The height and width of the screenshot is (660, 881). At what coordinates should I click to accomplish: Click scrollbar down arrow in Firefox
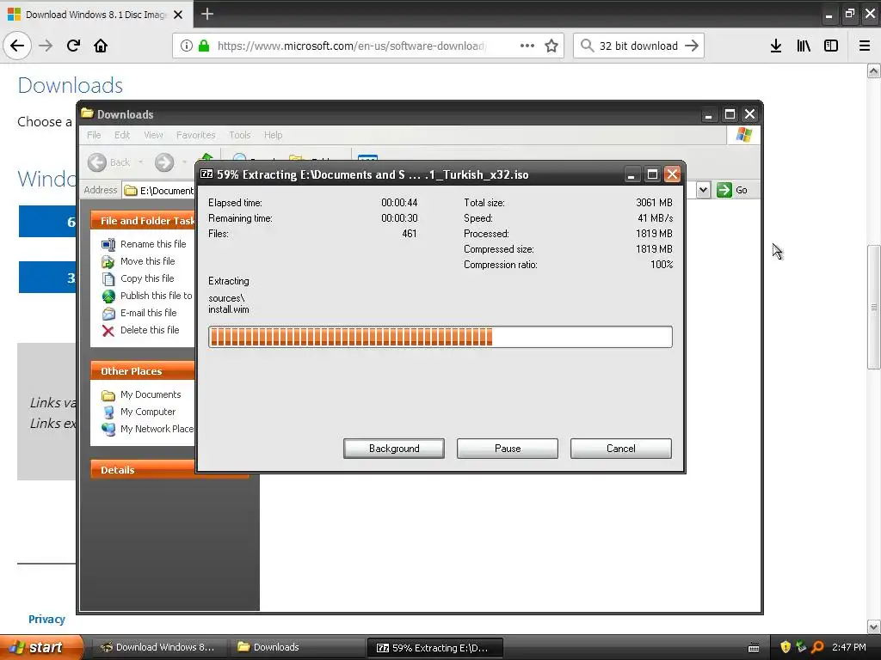coord(873,626)
